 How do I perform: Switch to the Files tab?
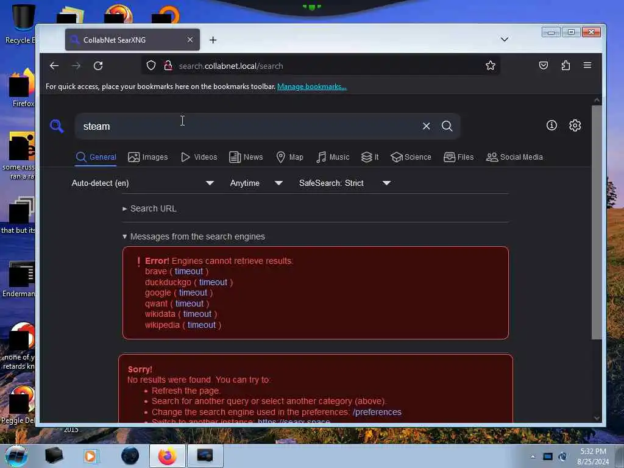(458, 157)
